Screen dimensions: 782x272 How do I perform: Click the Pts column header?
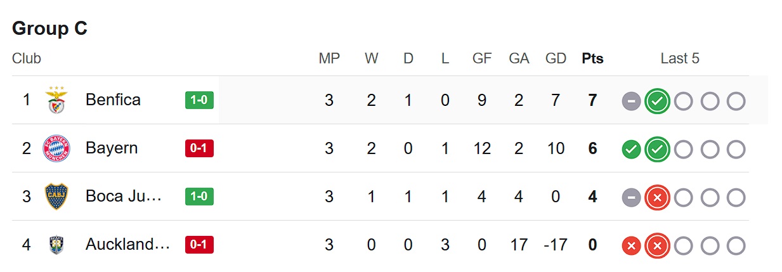point(592,58)
